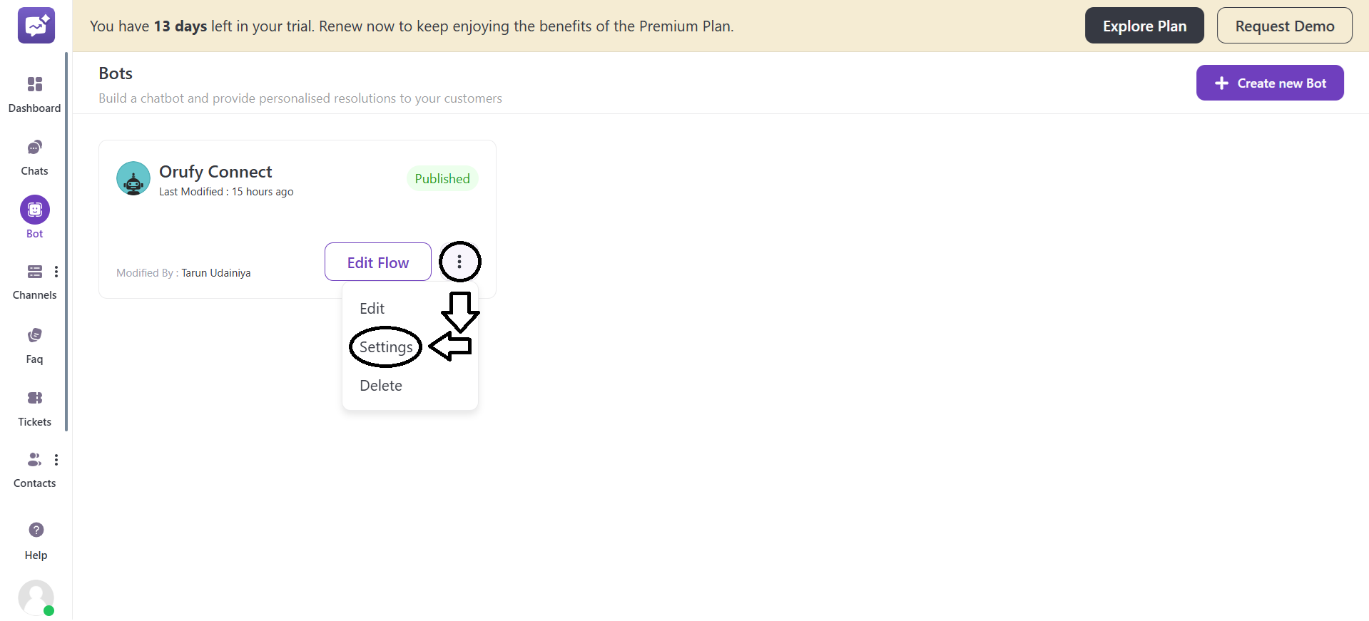Image resolution: width=1369 pixels, height=621 pixels.
Task: Expand the kebab menu next to Contacts
Action: coord(56,460)
